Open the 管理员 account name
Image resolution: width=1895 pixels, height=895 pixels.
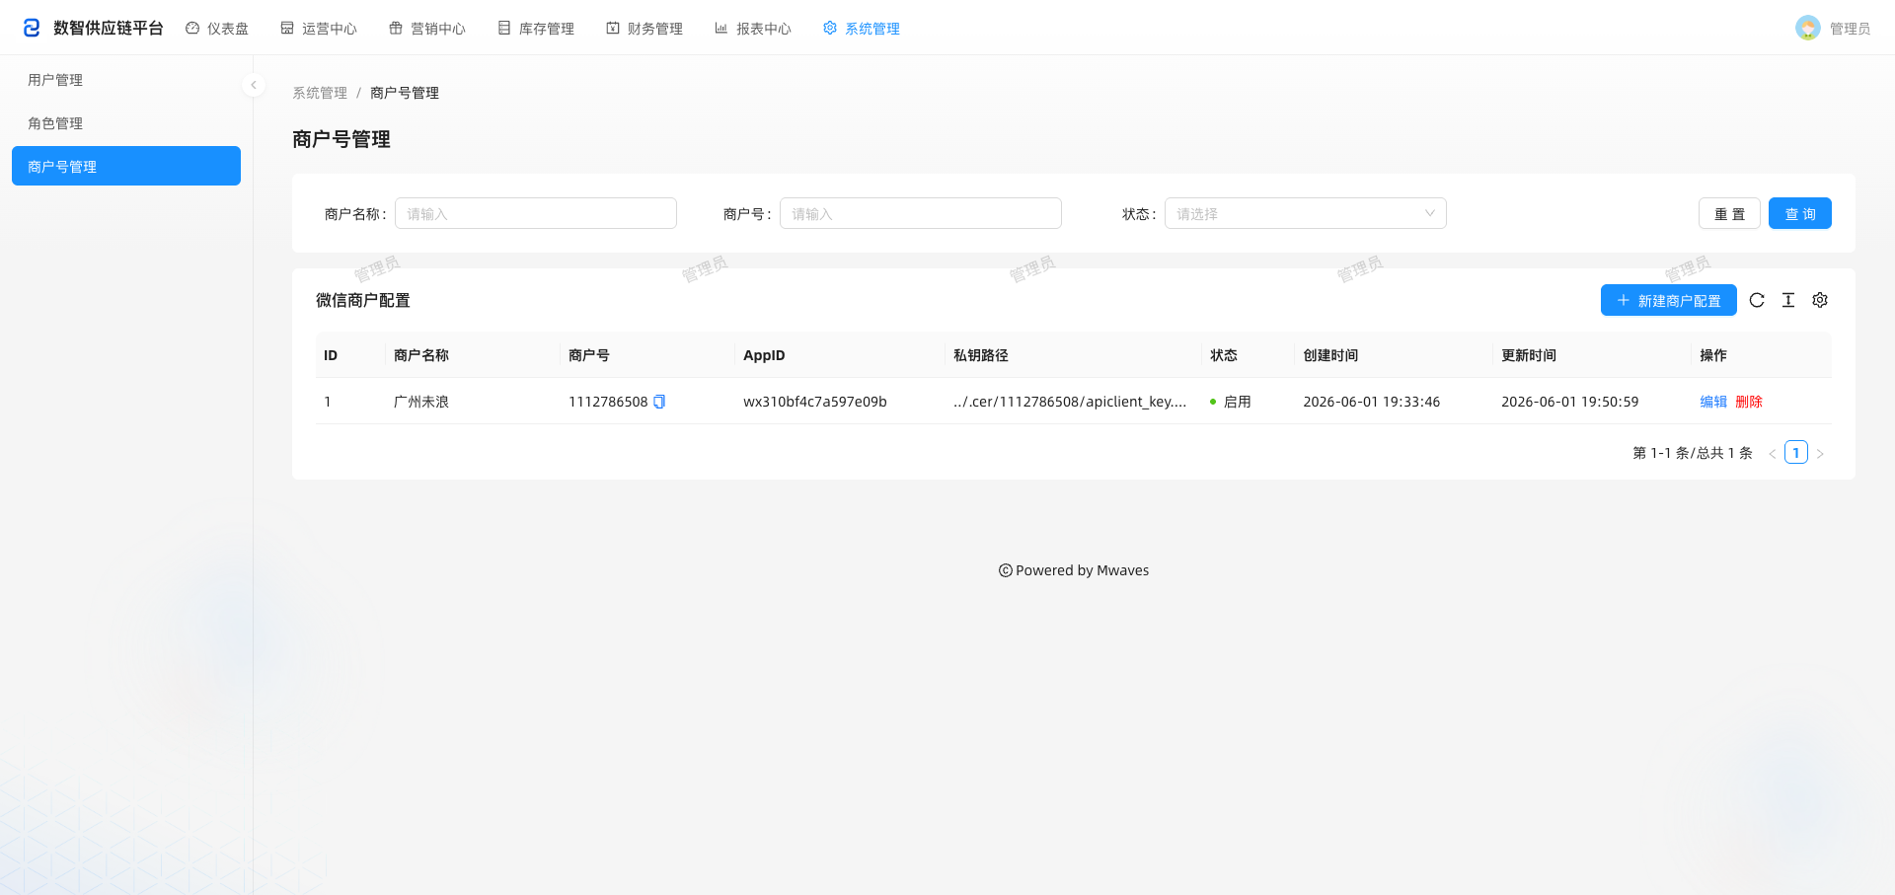[x=1850, y=29]
